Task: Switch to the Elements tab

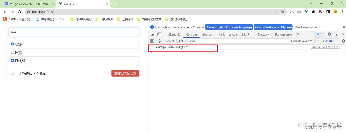Action: pos(174,35)
